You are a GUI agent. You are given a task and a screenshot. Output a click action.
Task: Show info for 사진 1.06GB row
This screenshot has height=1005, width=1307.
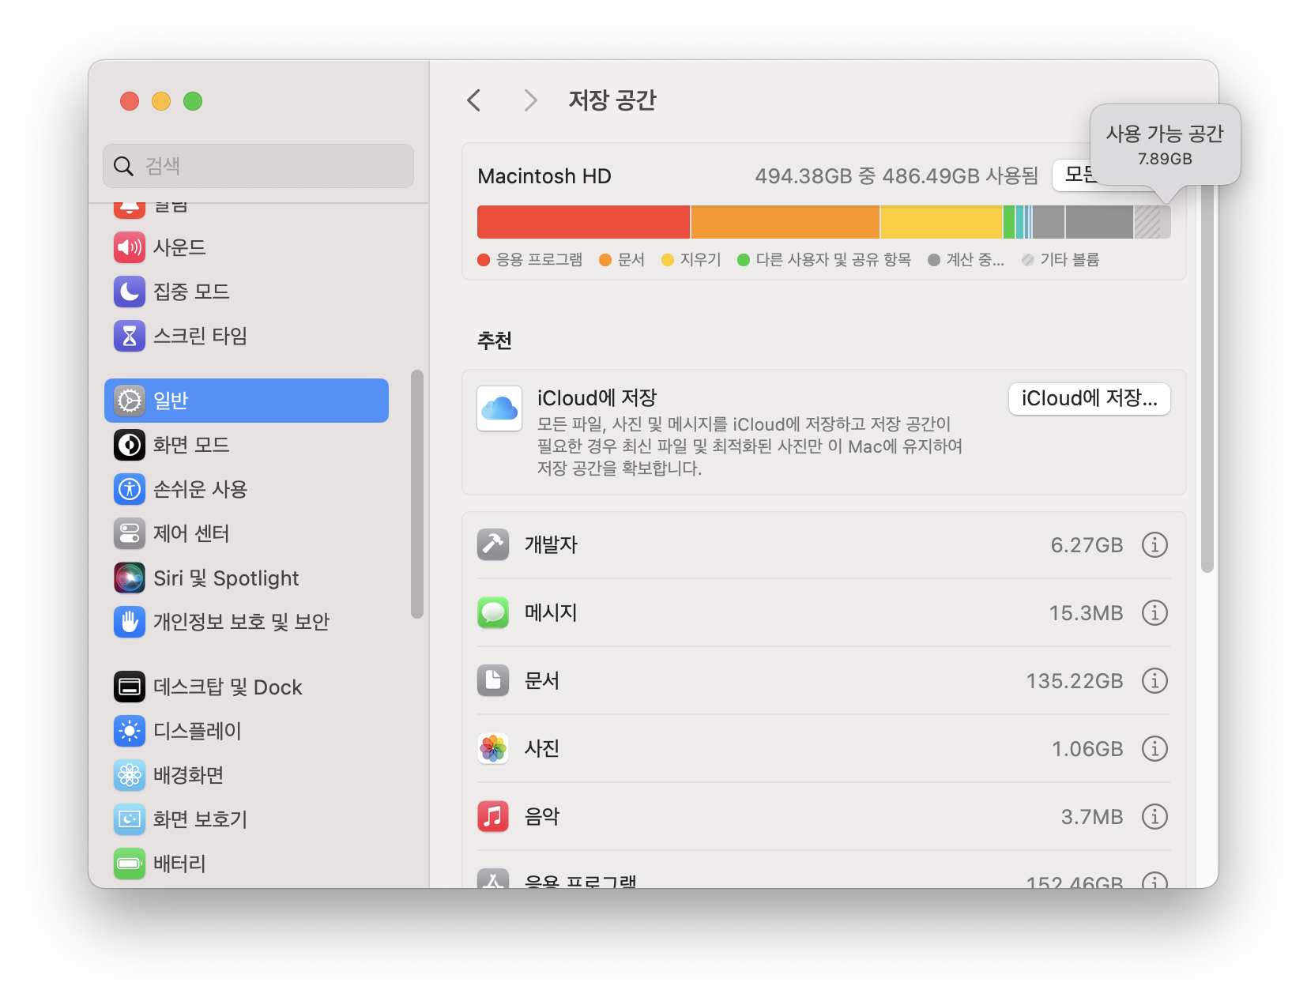click(1154, 748)
